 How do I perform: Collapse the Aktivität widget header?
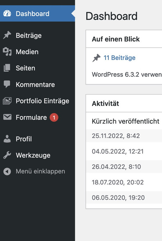[124, 103]
